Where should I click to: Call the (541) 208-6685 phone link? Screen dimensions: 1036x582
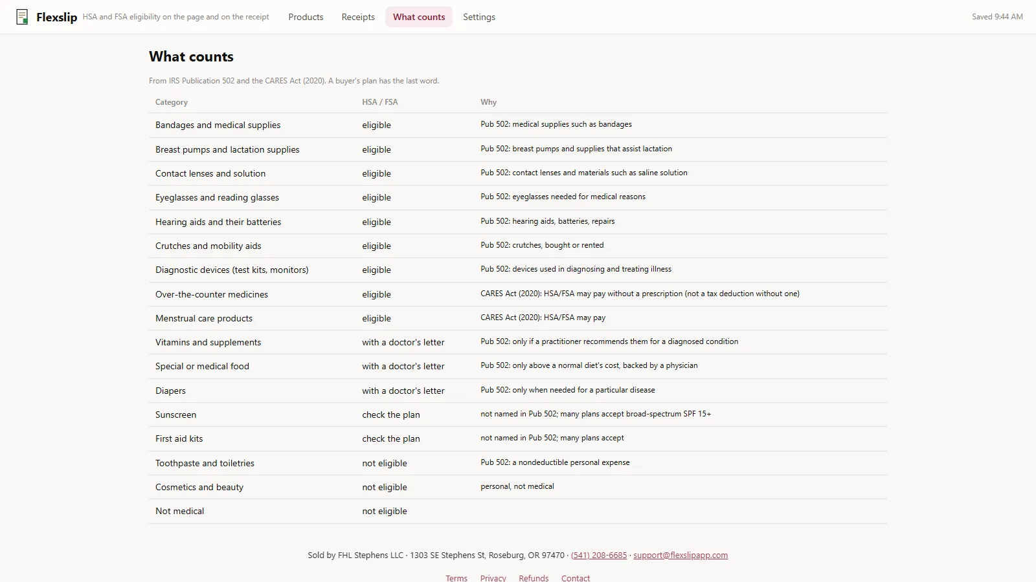pos(599,555)
